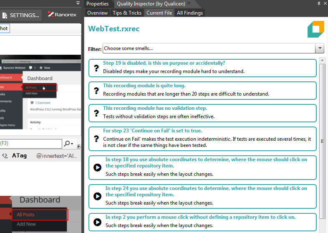The width and height of the screenshot is (328, 233).
Task: Click the question mark icon for 'quite long' finding
Action: tap(96, 90)
